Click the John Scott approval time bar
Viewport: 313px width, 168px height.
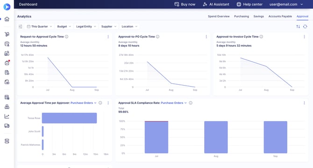43,131
